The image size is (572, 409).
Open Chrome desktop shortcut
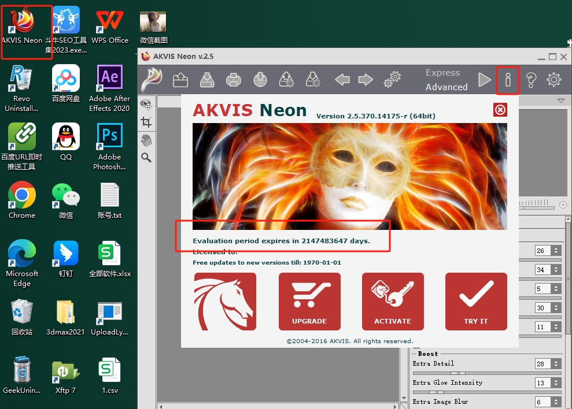click(x=22, y=200)
